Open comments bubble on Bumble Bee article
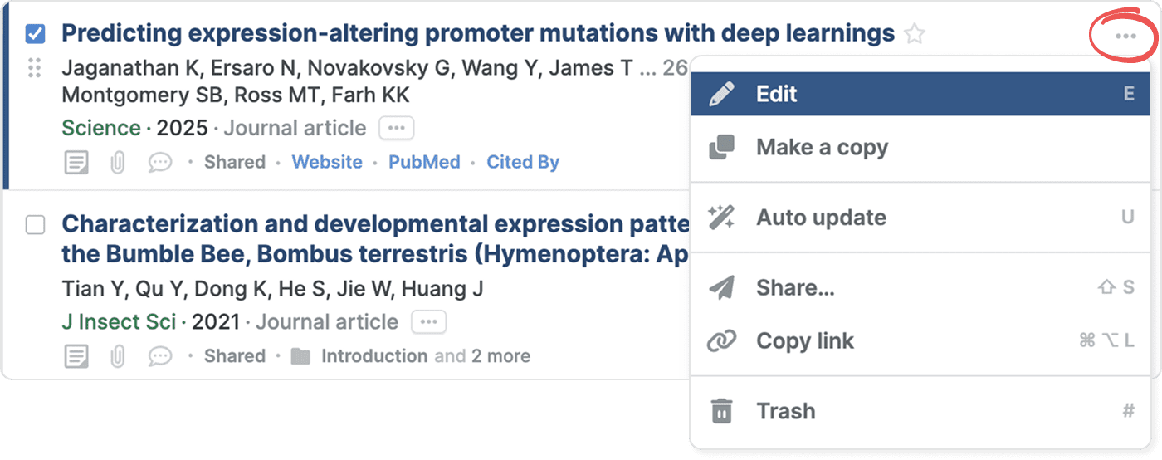1162x460 pixels. 159,357
